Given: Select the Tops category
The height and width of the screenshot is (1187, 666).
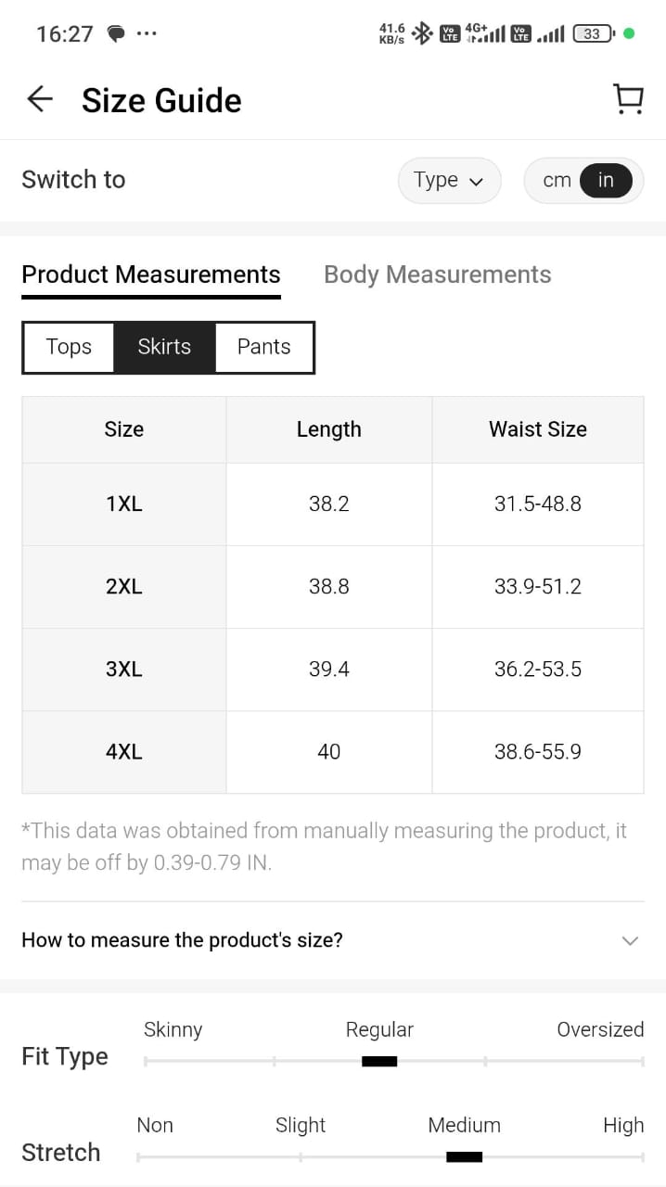Looking at the screenshot, I should pos(69,347).
